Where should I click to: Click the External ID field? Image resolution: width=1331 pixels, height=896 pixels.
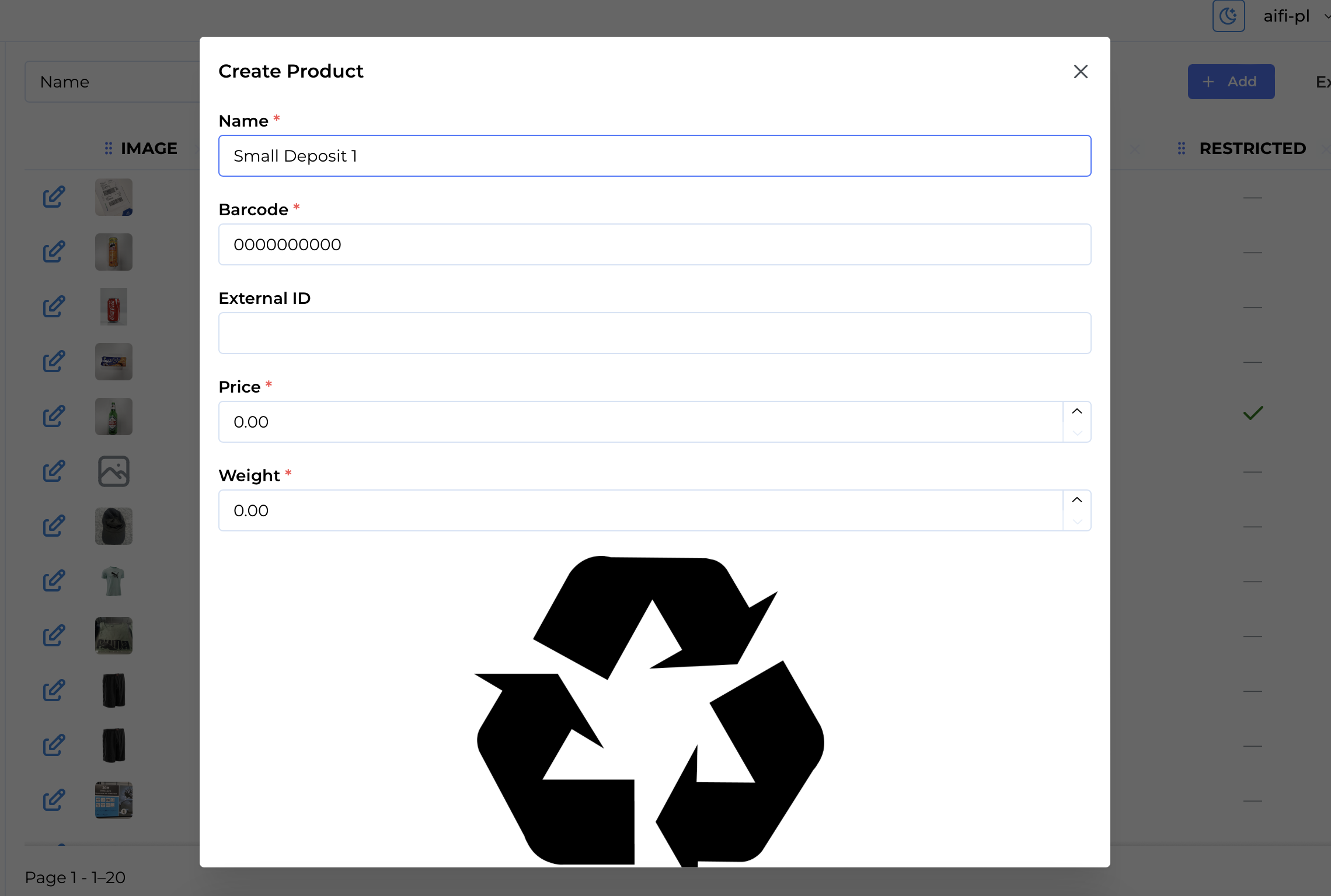[x=654, y=333]
